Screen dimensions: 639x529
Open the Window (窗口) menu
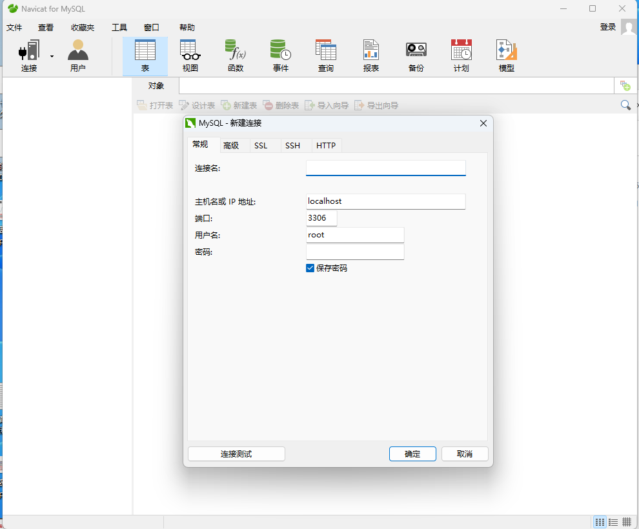click(x=151, y=27)
